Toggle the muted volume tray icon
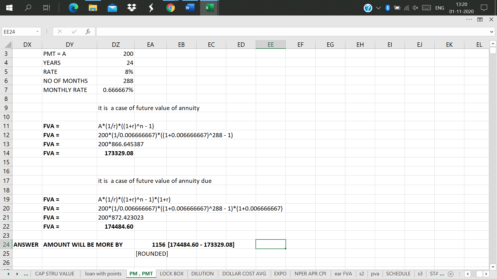497x279 pixels. pos(415,8)
